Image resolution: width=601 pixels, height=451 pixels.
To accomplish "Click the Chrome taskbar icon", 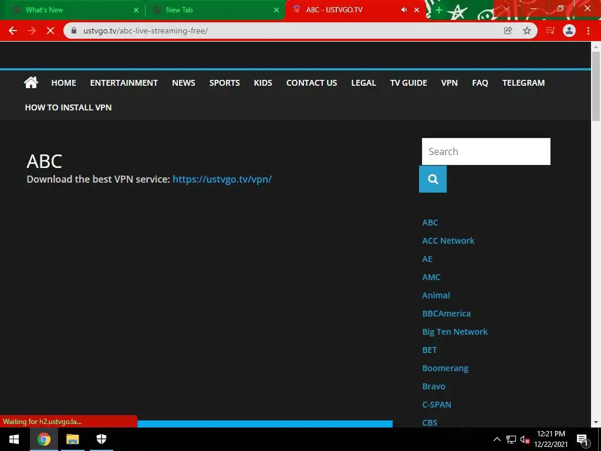I will 43,439.
